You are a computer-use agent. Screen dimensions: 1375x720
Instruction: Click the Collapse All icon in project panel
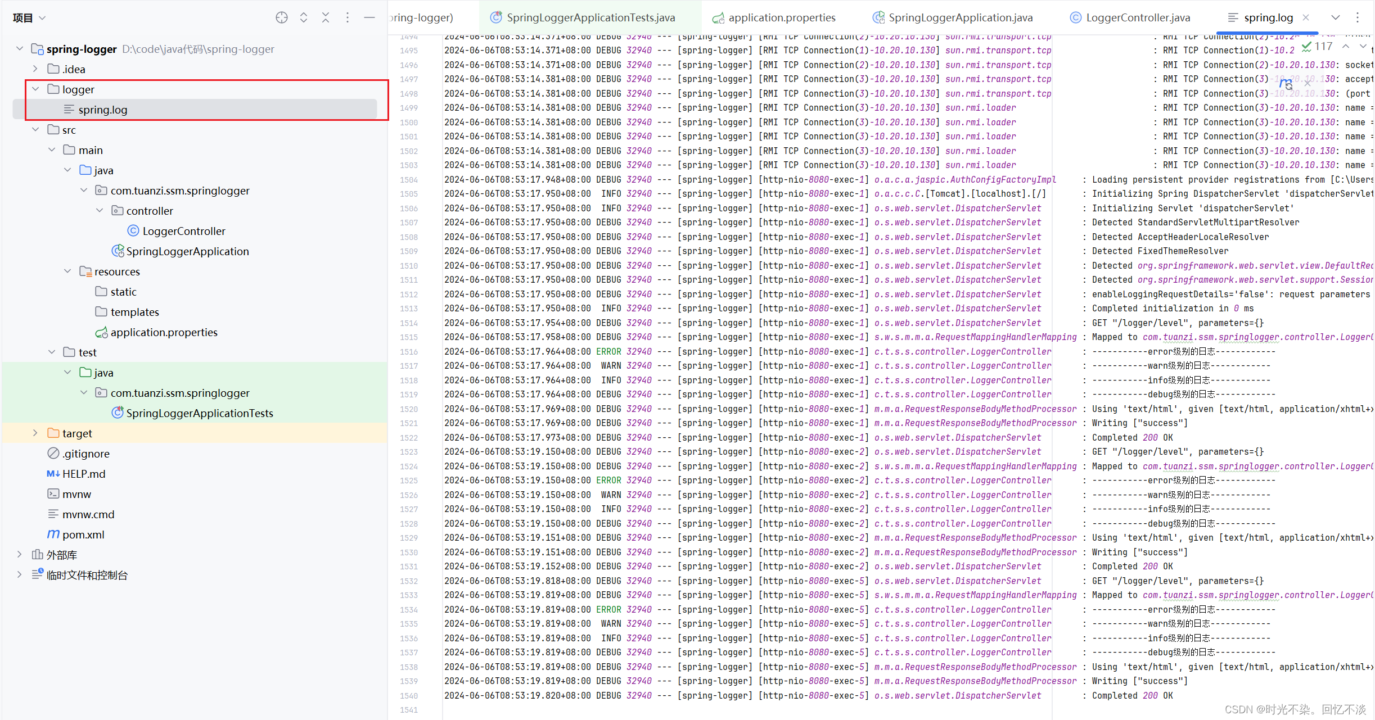tap(326, 17)
